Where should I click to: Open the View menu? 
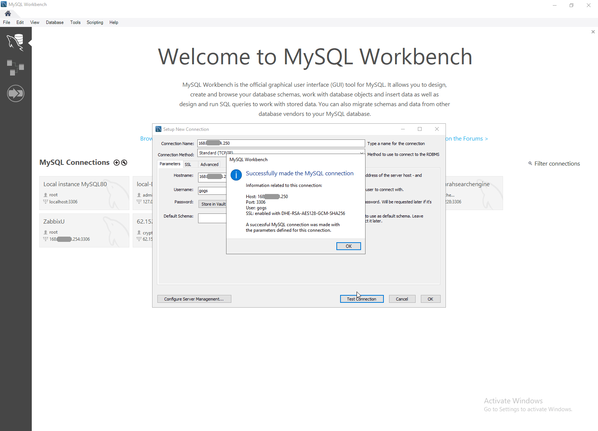pyautogui.click(x=35, y=22)
